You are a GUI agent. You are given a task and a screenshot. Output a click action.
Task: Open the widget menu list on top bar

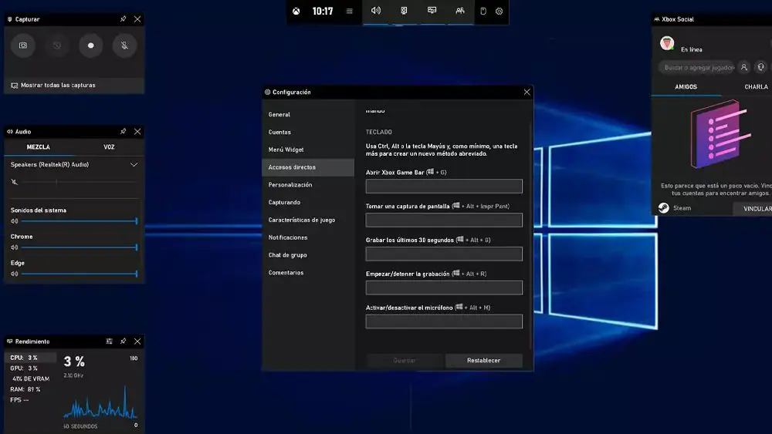pos(349,12)
